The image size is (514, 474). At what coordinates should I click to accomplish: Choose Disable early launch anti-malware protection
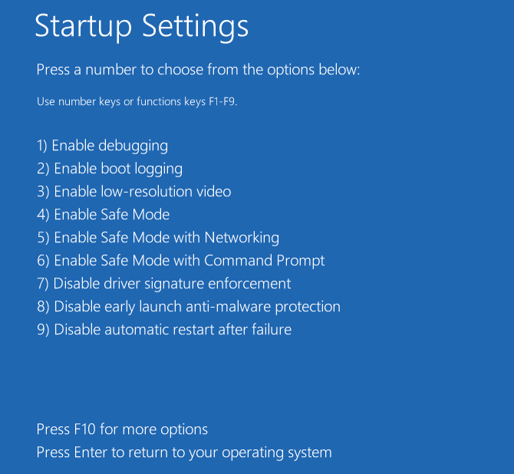[188, 307]
